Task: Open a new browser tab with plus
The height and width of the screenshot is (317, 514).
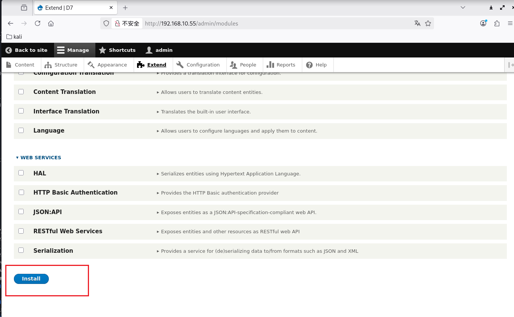Action: 125,8
